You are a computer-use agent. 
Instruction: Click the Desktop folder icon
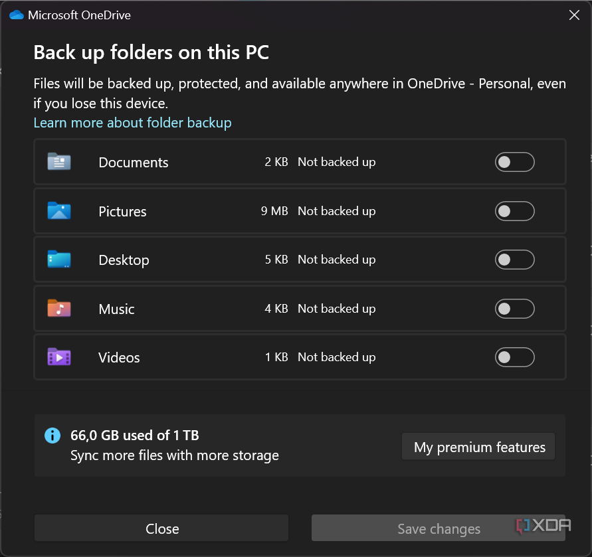click(59, 260)
